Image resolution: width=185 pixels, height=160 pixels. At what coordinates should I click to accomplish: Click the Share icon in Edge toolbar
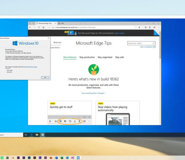pyautogui.click(x=154, y=27)
